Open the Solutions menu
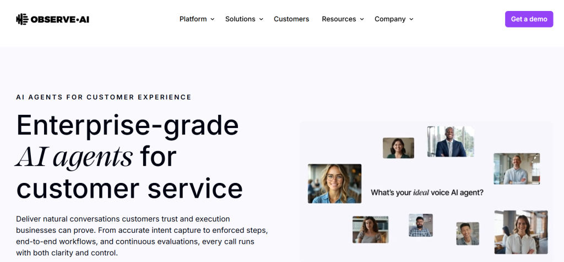Image resolution: width=564 pixels, height=262 pixels. point(240,19)
